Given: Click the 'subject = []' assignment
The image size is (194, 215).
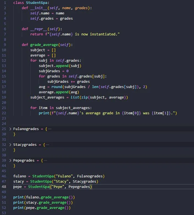Looking at the screenshot, I should (43, 50).
